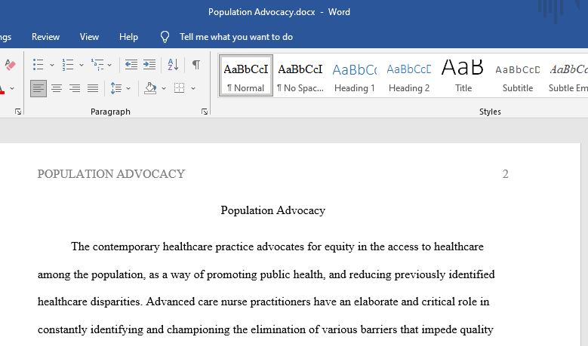Image resolution: width=588 pixels, height=346 pixels.
Task: Click the Increase Indent icon
Action: pos(149,64)
